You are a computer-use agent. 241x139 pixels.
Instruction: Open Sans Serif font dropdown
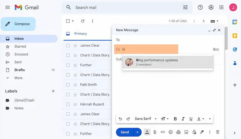[146, 119]
